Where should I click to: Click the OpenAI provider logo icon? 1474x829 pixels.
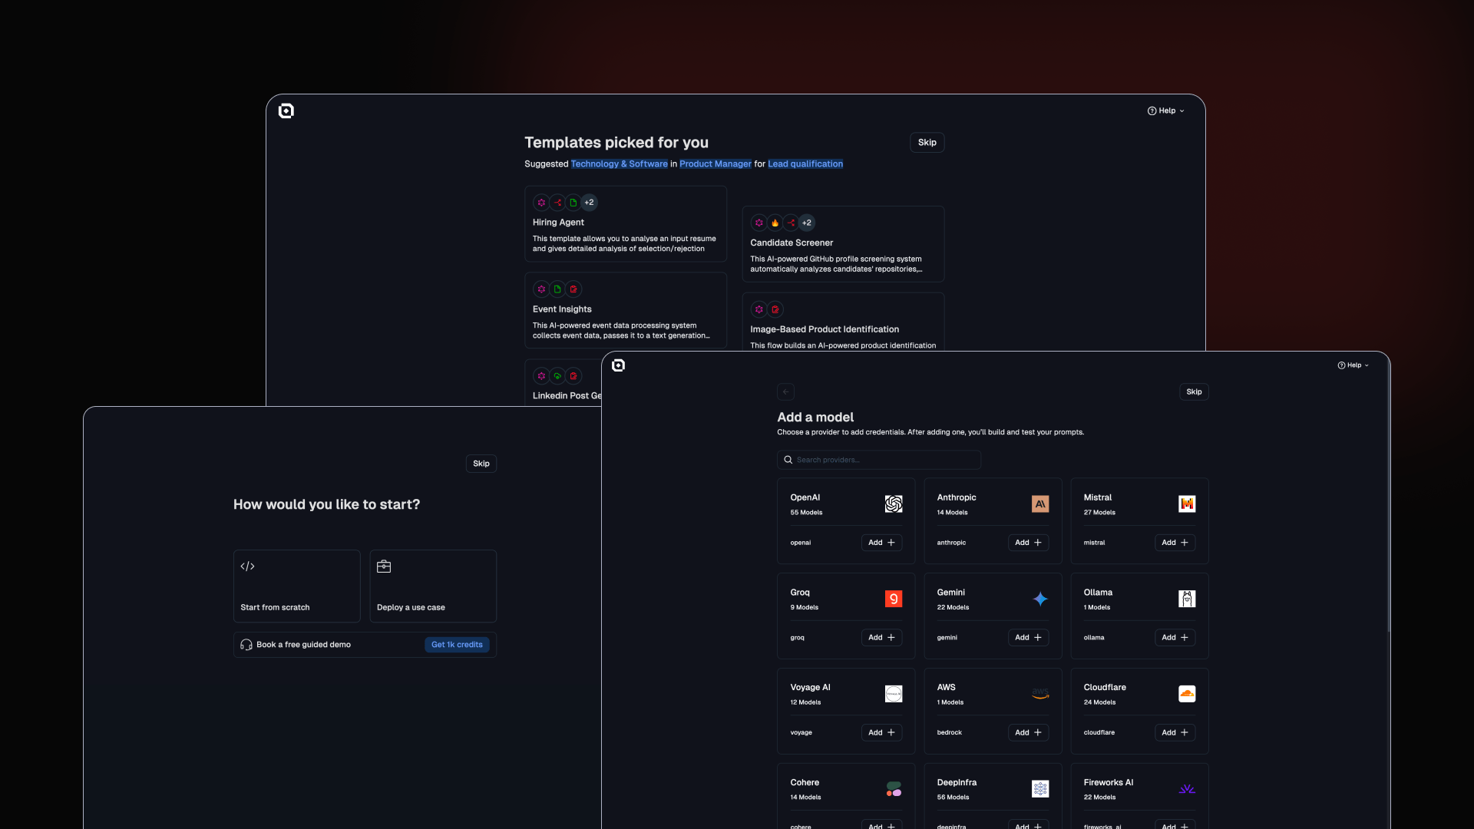click(893, 504)
